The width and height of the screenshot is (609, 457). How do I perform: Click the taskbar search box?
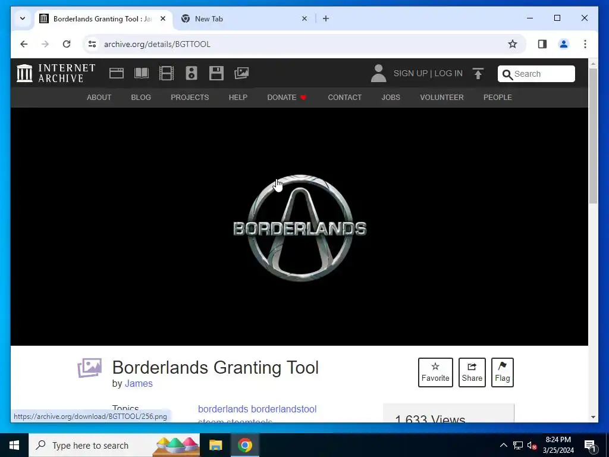114,445
